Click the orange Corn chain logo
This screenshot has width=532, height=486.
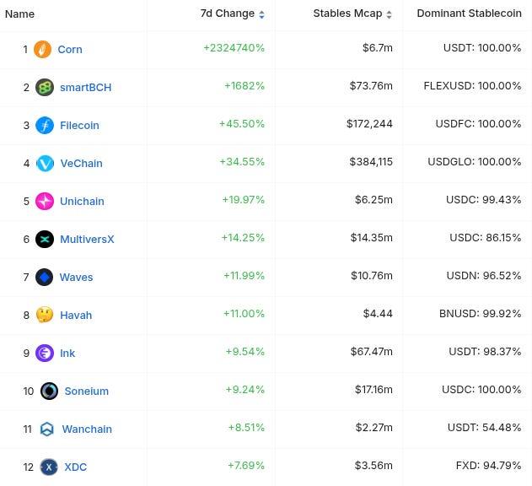[42, 49]
